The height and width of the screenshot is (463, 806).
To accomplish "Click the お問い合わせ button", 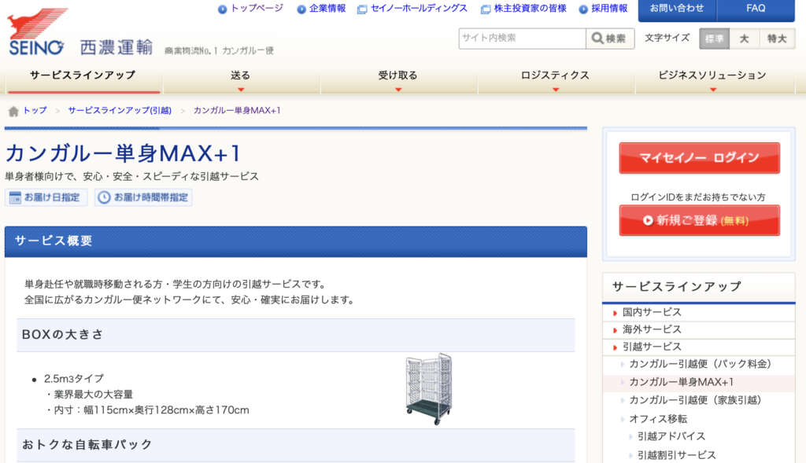I will pyautogui.click(x=677, y=9).
